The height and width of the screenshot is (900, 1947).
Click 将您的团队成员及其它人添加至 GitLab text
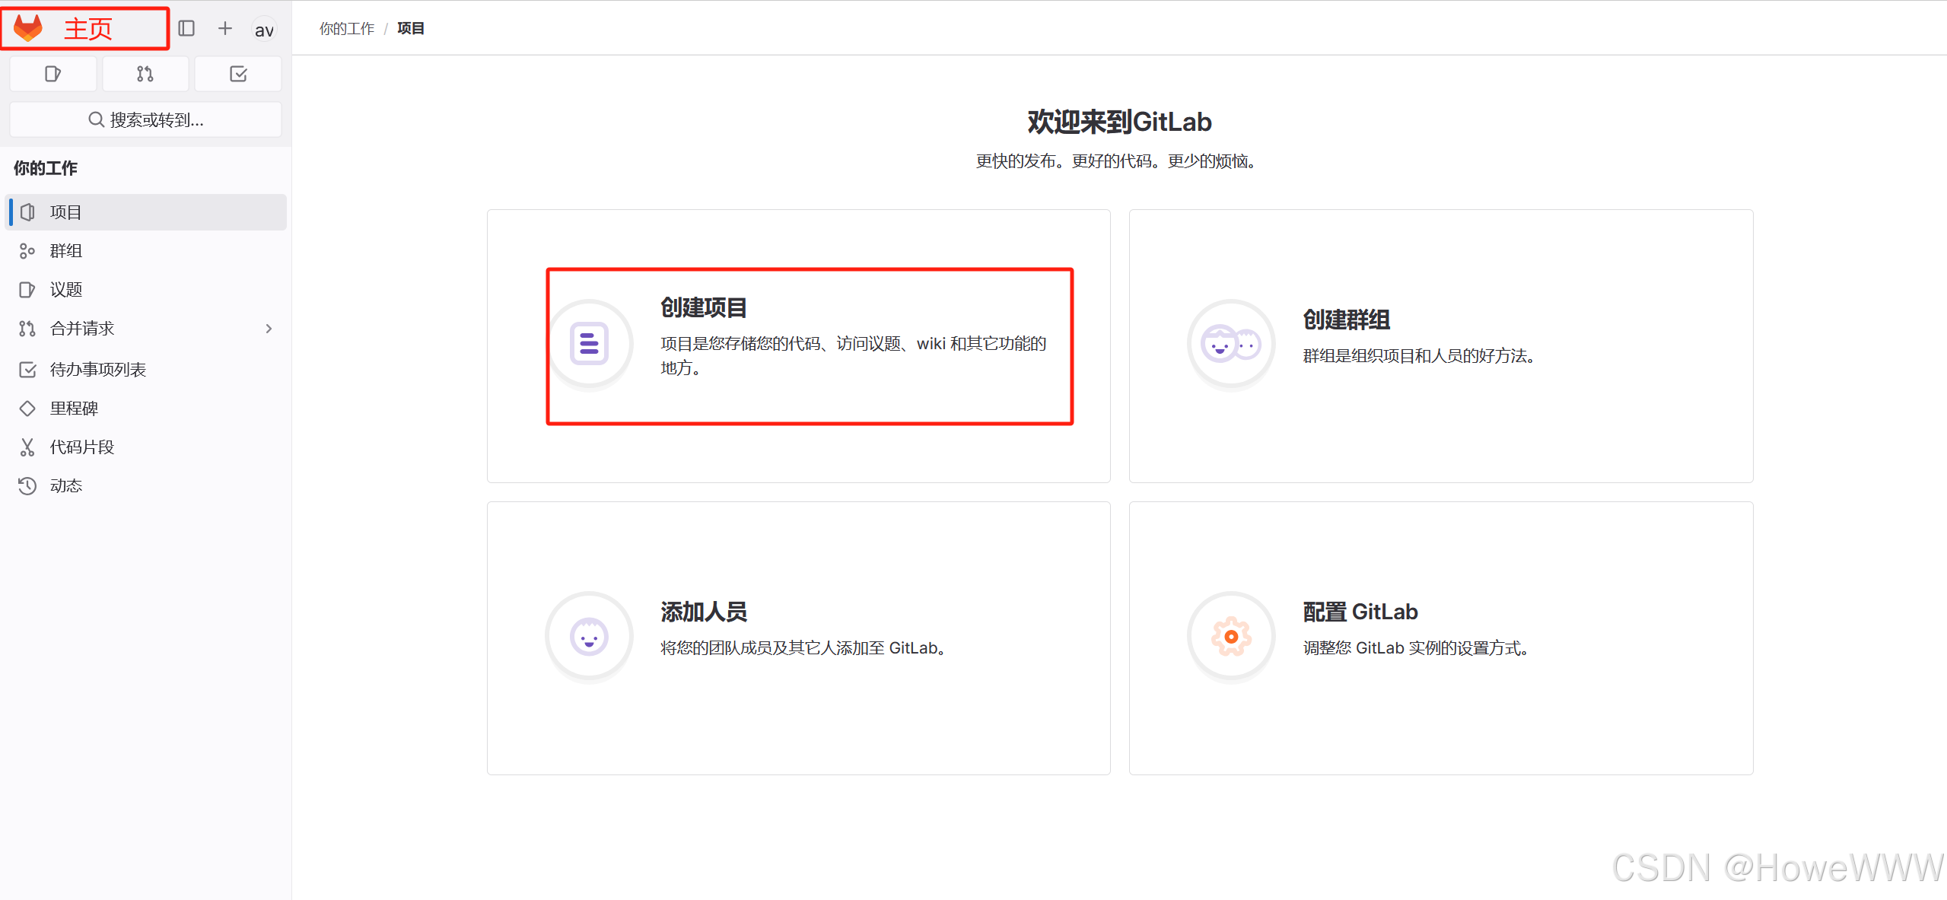coord(803,648)
